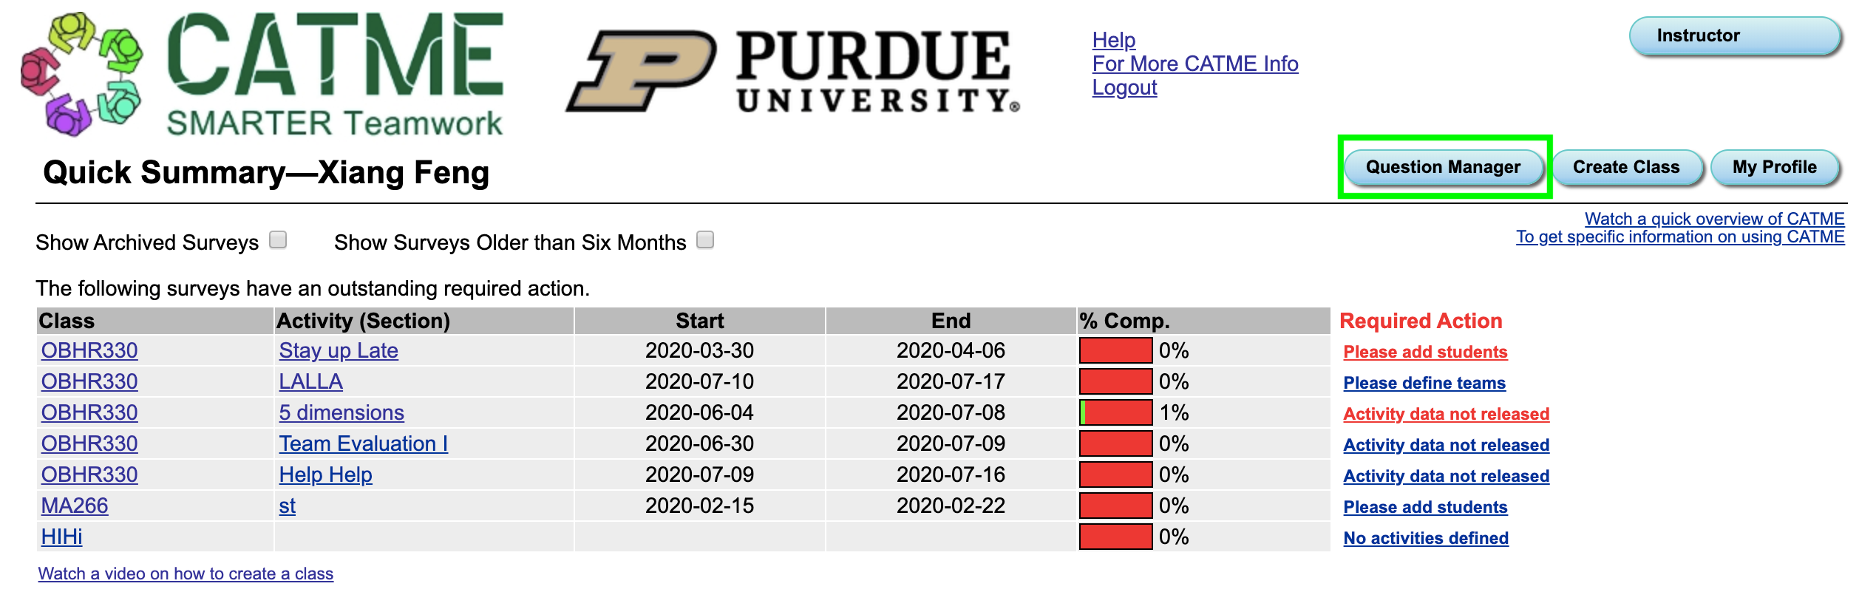Open the Instructor role dropdown
This screenshot has width=1859, height=592.
coord(1733,36)
